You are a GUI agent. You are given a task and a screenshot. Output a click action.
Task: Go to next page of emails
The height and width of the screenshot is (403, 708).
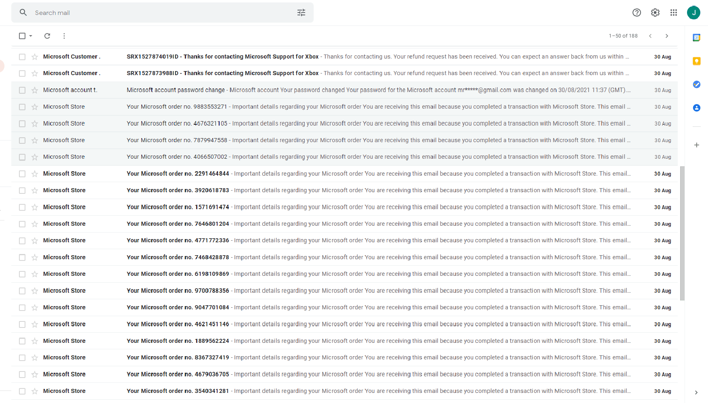coord(667,36)
